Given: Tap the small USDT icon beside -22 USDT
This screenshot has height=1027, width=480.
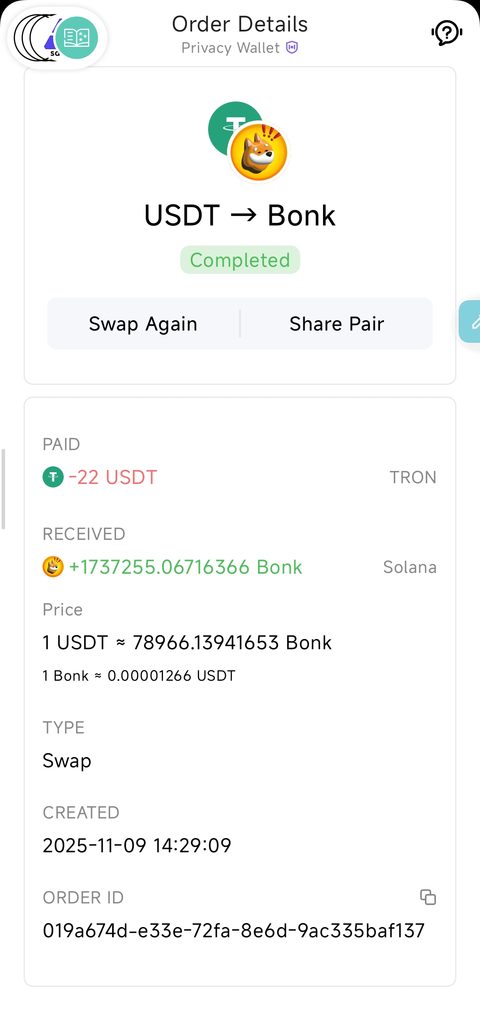Looking at the screenshot, I should tap(53, 477).
